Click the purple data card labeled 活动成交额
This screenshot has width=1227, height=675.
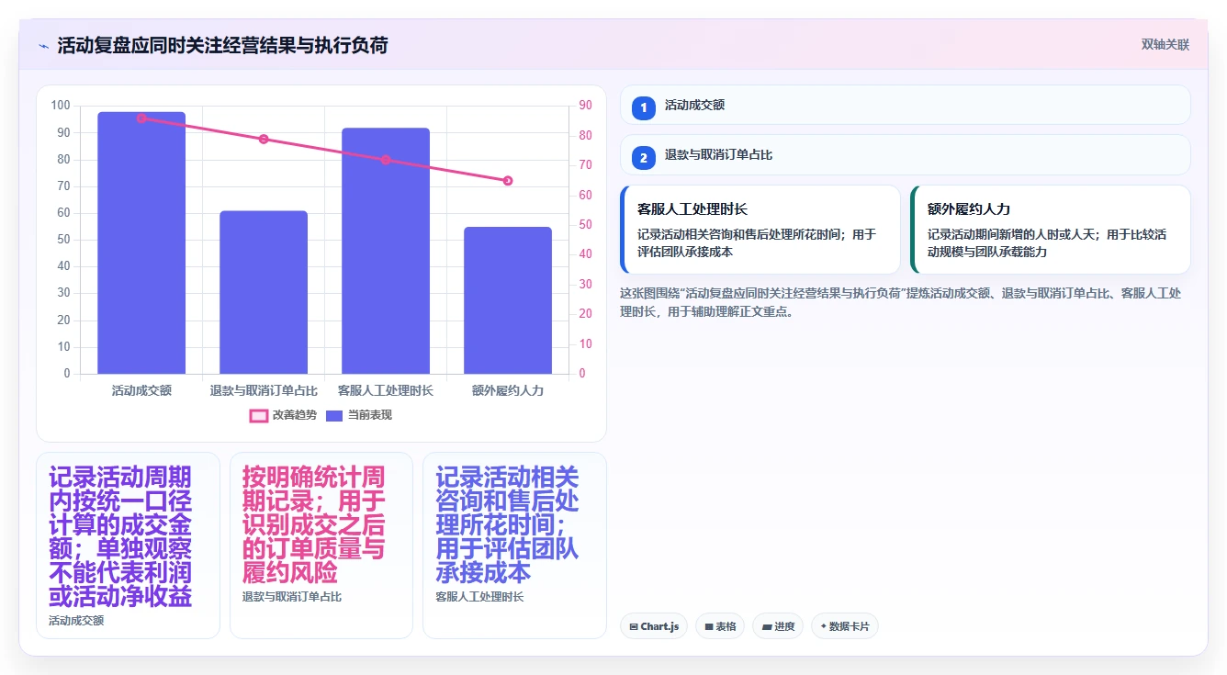128,545
